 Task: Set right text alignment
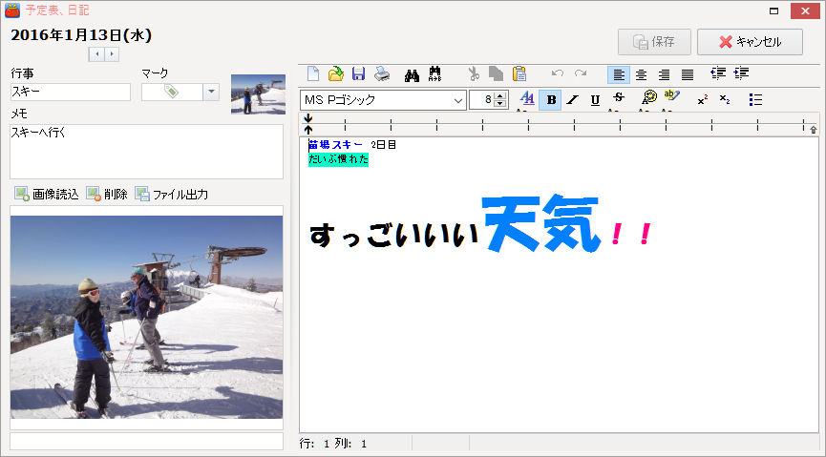pos(664,74)
